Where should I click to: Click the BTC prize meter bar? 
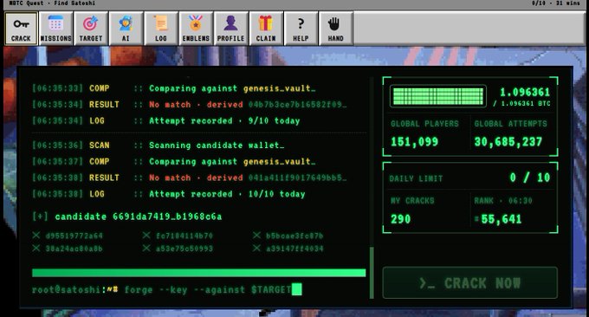[438, 96]
